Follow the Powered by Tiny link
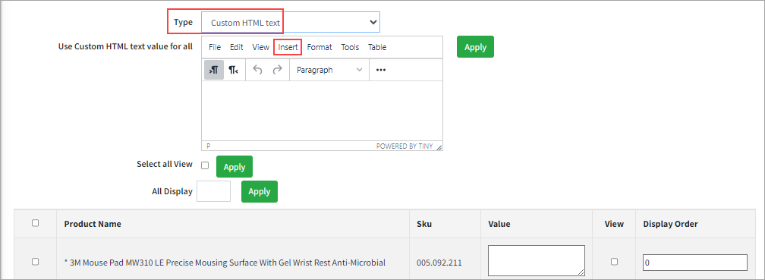The image size is (765, 280). pyautogui.click(x=405, y=146)
